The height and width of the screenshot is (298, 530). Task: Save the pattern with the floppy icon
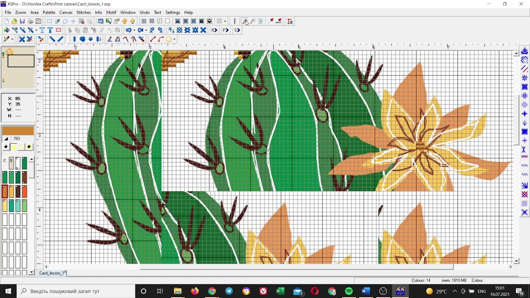[x=22, y=21]
